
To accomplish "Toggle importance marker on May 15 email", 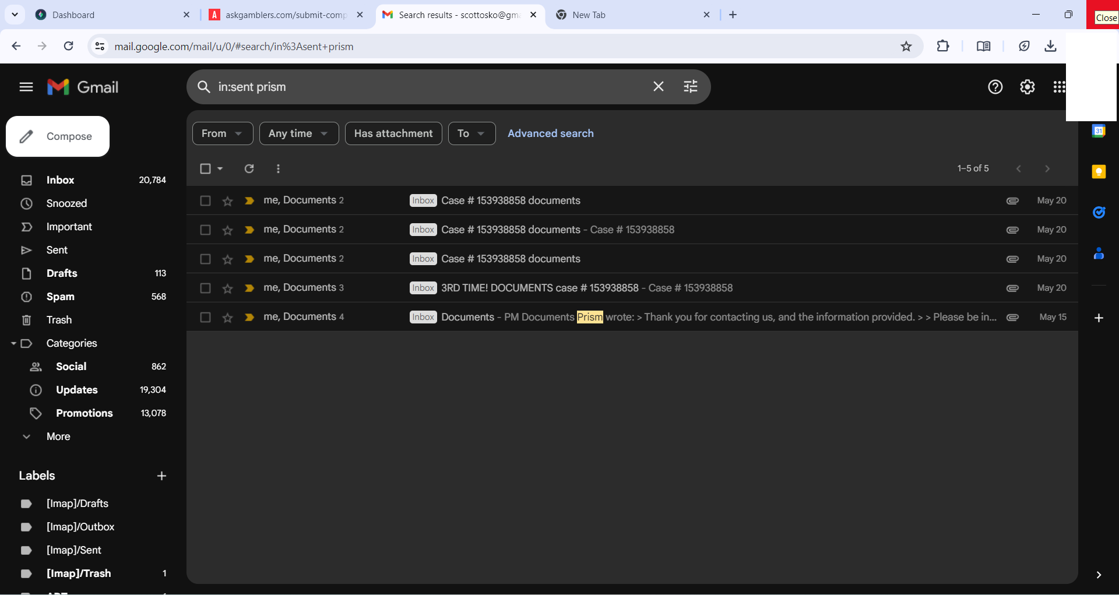I will (x=249, y=317).
